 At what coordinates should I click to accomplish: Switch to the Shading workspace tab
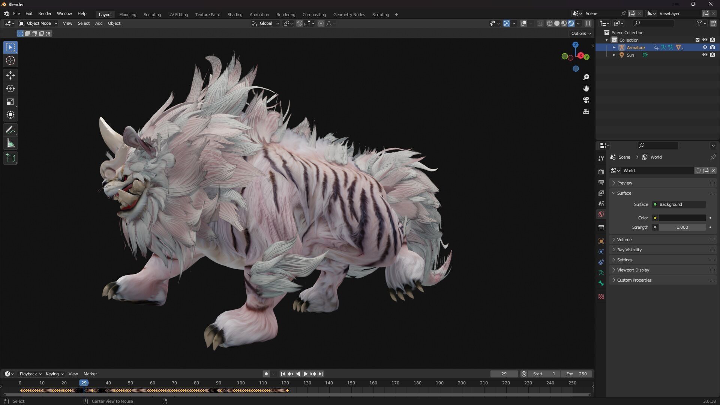coord(235,15)
